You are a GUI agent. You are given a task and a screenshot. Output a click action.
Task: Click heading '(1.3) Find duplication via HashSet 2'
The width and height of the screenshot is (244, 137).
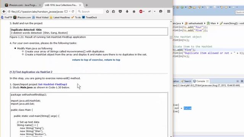pyautogui.click(x=31, y=72)
